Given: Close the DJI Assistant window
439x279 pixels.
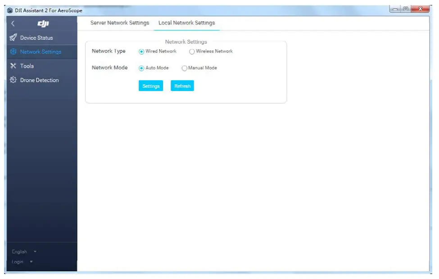Looking at the screenshot, I should pyautogui.click(x=420, y=9).
